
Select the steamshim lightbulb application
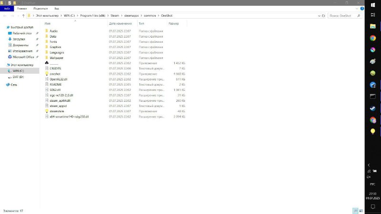[x=57, y=111]
